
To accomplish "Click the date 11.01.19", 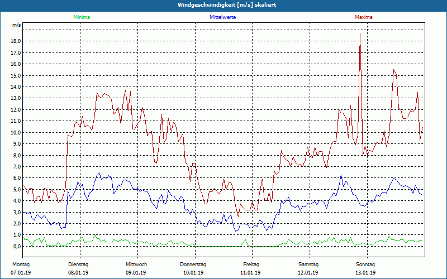I will [250, 272].
